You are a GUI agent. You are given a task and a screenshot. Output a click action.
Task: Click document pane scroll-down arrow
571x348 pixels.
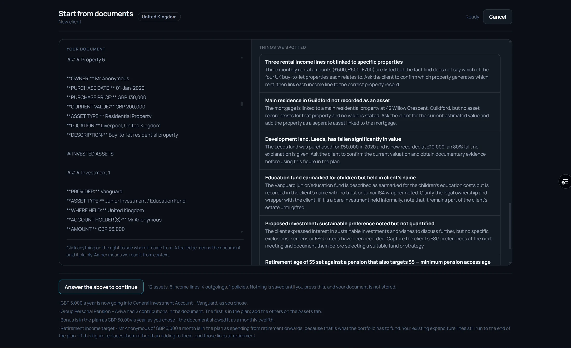click(242, 232)
